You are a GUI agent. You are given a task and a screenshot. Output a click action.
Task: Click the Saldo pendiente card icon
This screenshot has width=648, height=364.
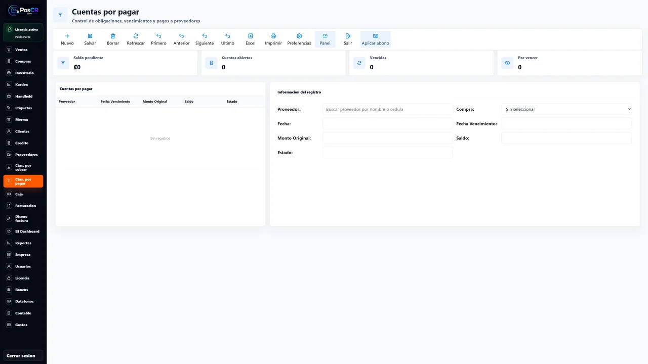pos(63,63)
